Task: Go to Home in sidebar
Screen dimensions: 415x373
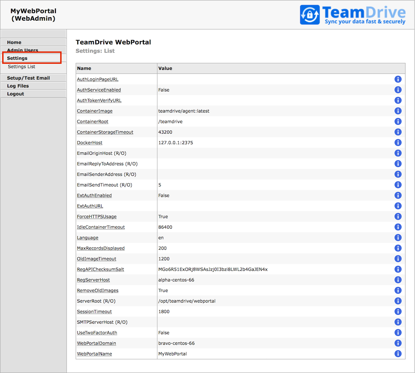Action: (33, 42)
